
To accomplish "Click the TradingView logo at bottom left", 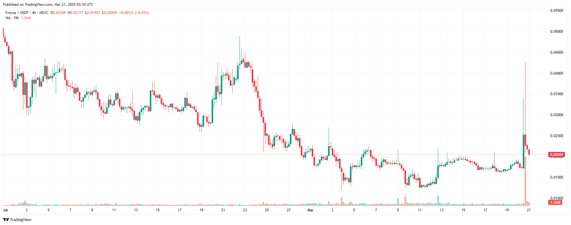I will coord(17,220).
